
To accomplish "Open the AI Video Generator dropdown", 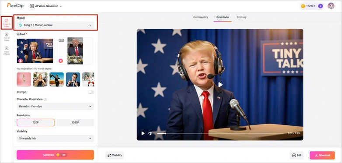I will pos(46,6).
